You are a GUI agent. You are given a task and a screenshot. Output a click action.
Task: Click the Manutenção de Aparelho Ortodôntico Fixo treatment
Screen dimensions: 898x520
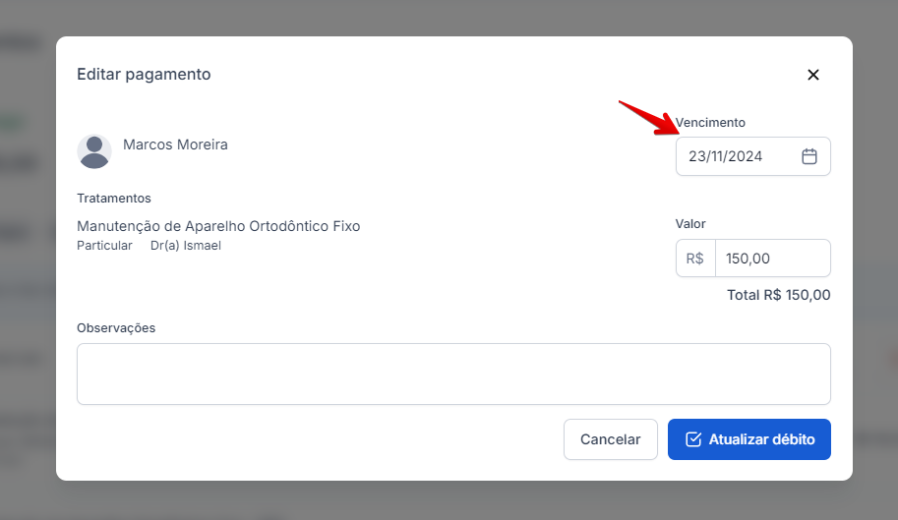(x=218, y=226)
